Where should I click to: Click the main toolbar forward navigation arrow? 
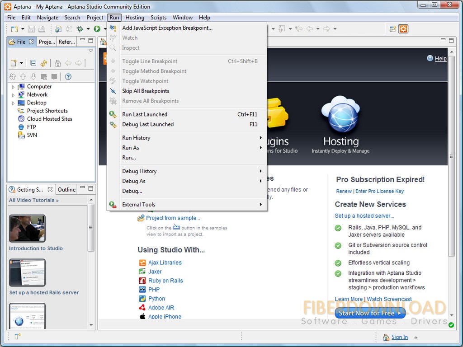(326, 29)
